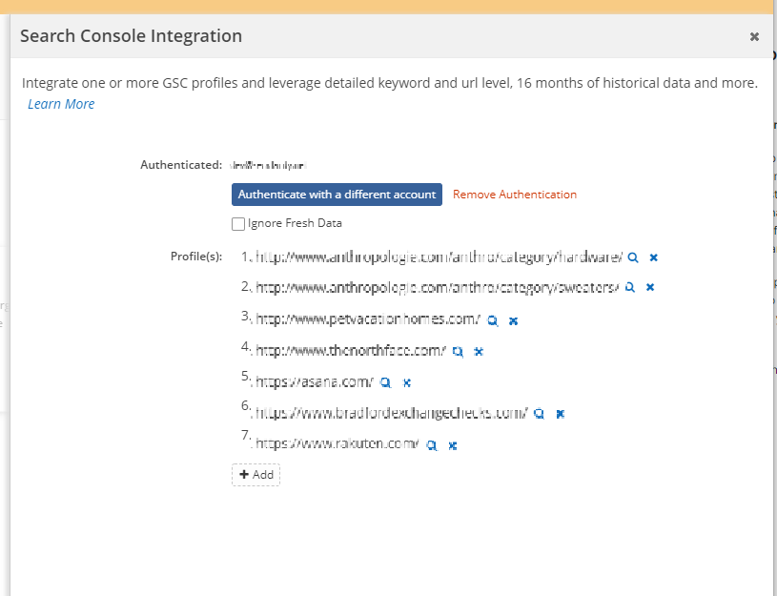
Task: Click Authenticate with a different account
Action: [x=337, y=195]
